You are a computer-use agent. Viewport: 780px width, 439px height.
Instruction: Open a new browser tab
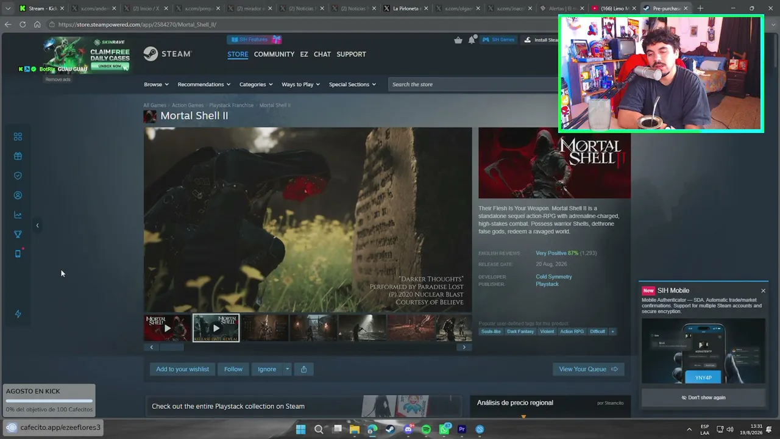coord(700,9)
